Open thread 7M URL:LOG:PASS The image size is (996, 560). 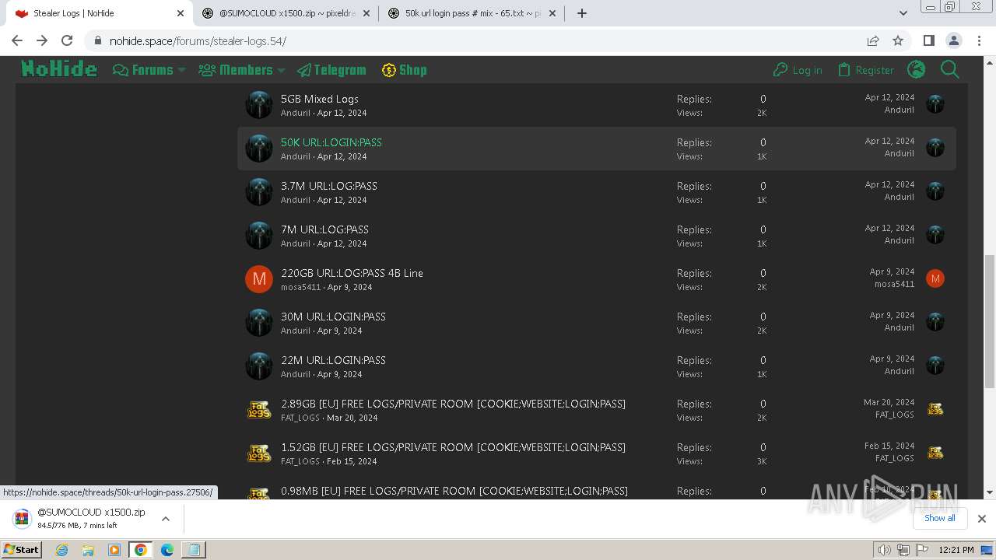coord(324,229)
